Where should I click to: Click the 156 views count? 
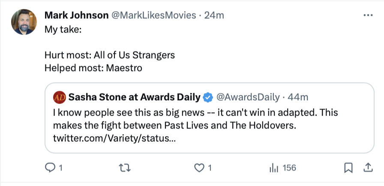(289, 168)
